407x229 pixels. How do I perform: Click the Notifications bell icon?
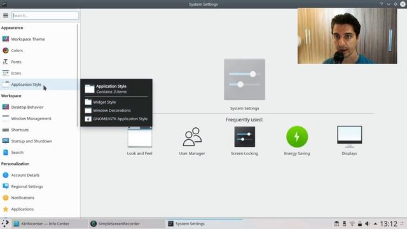(x=6, y=198)
